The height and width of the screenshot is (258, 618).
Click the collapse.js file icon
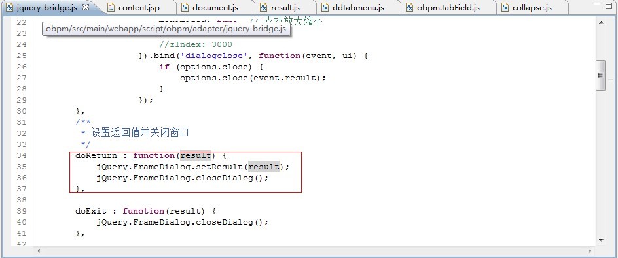tap(505, 7)
